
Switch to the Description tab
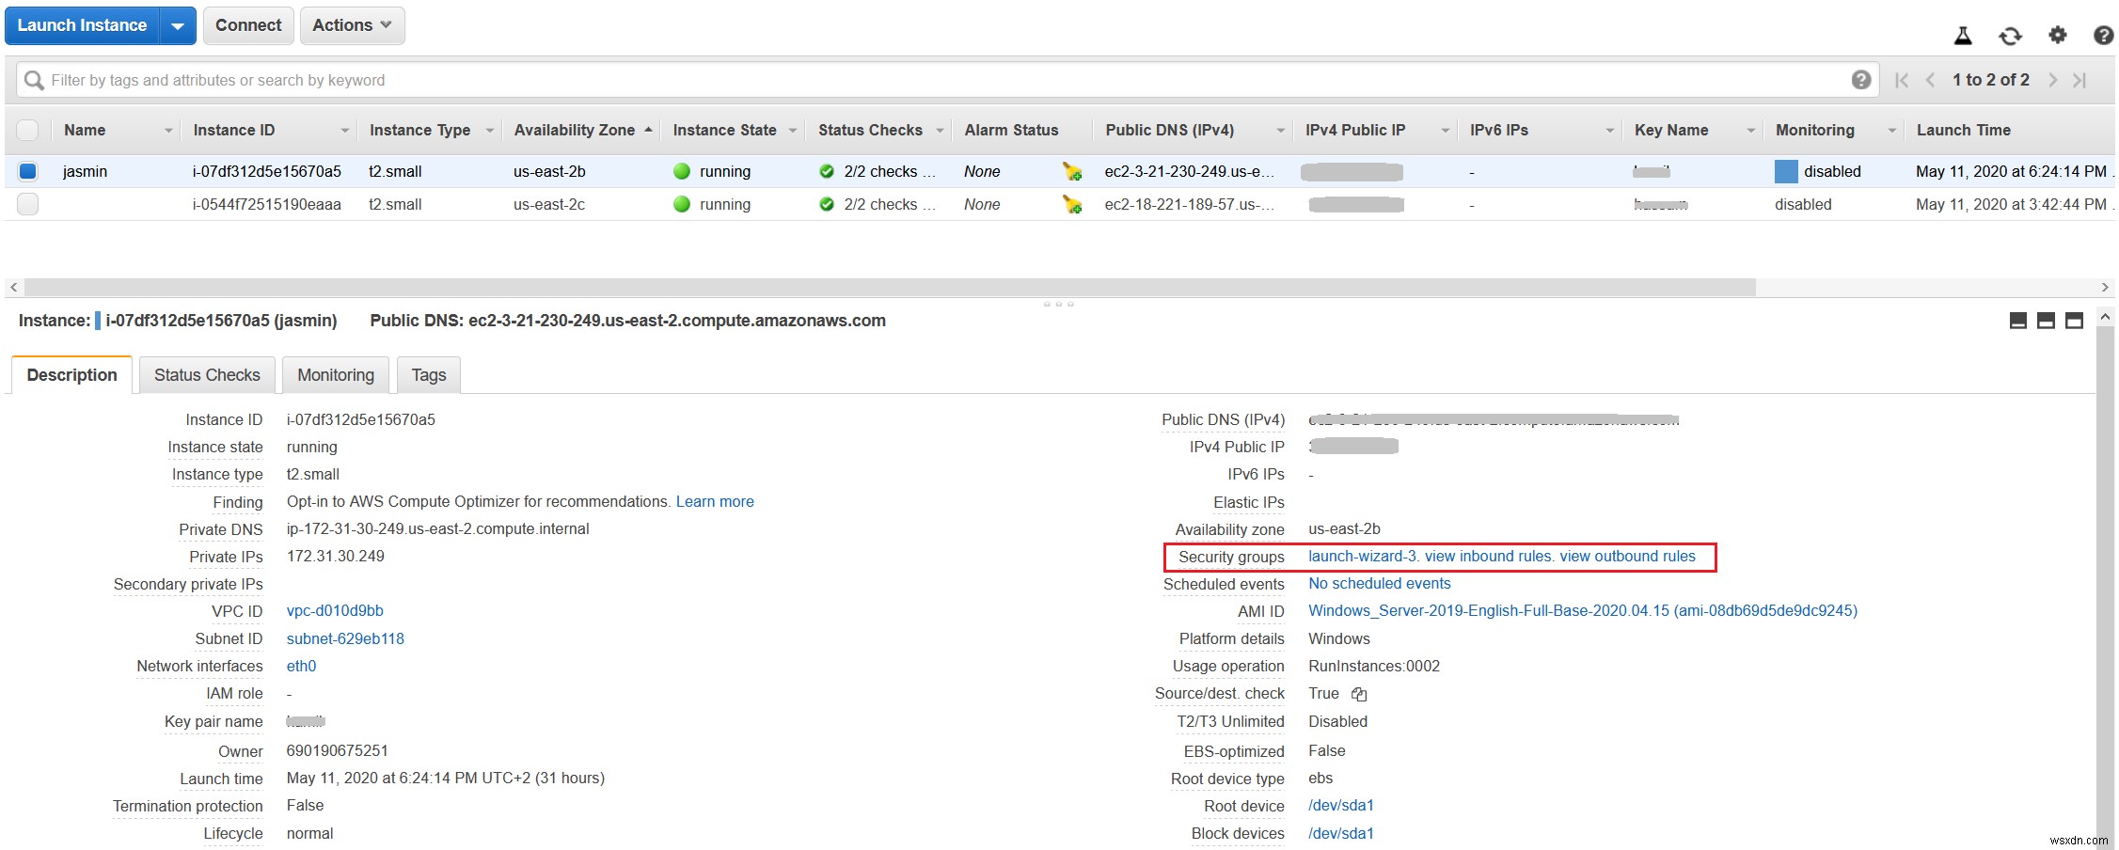click(x=72, y=375)
